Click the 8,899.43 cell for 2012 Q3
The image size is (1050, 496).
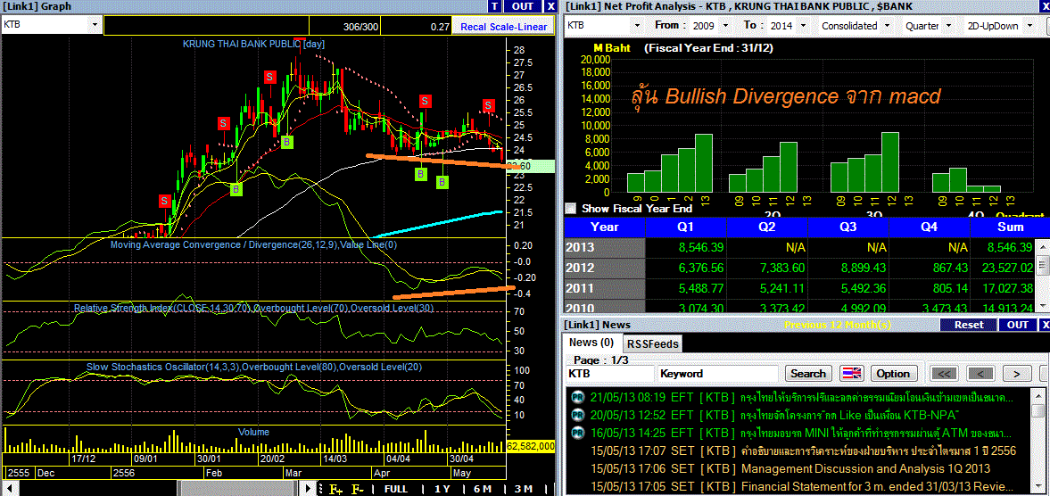[848, 268]
